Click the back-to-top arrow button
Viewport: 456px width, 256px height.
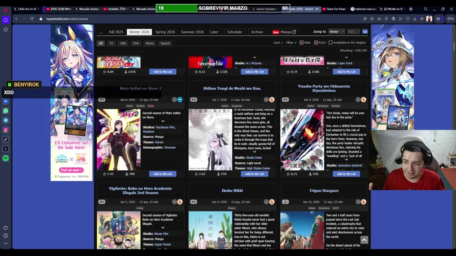(x=364, y=240)
